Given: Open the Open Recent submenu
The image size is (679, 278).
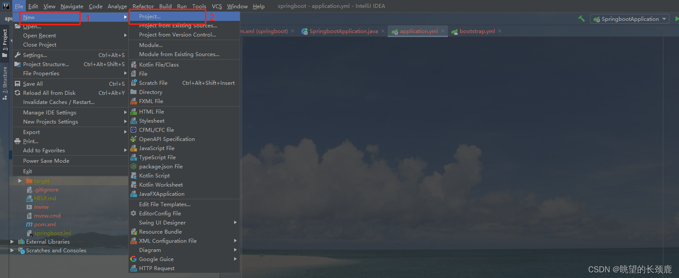Looking at the screenshot, I should [71, 35].
